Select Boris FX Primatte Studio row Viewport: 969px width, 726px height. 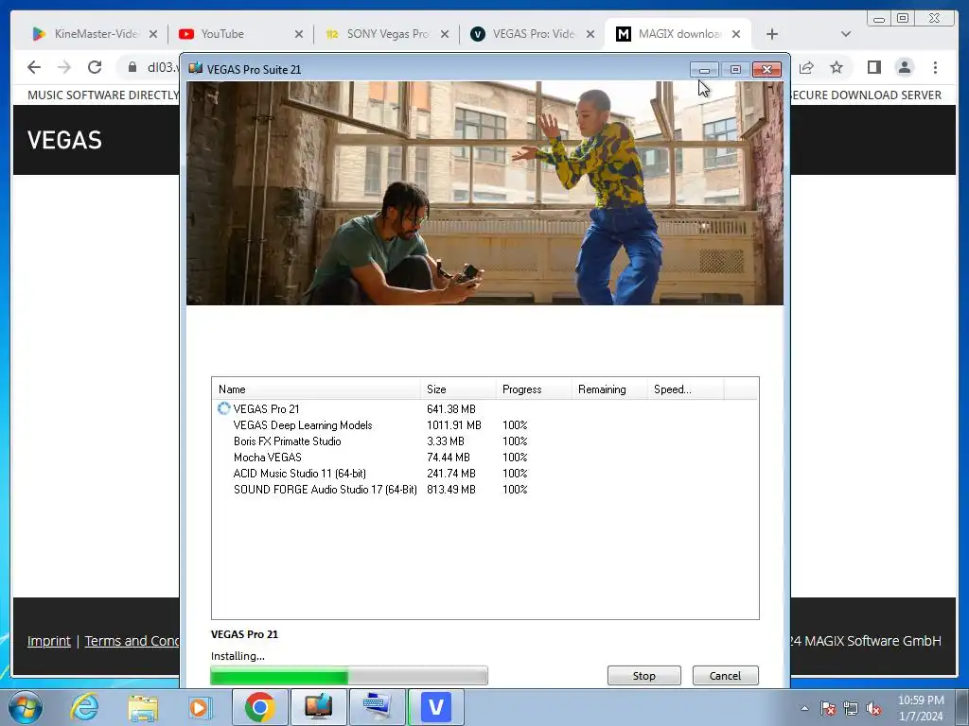(485, 441)
